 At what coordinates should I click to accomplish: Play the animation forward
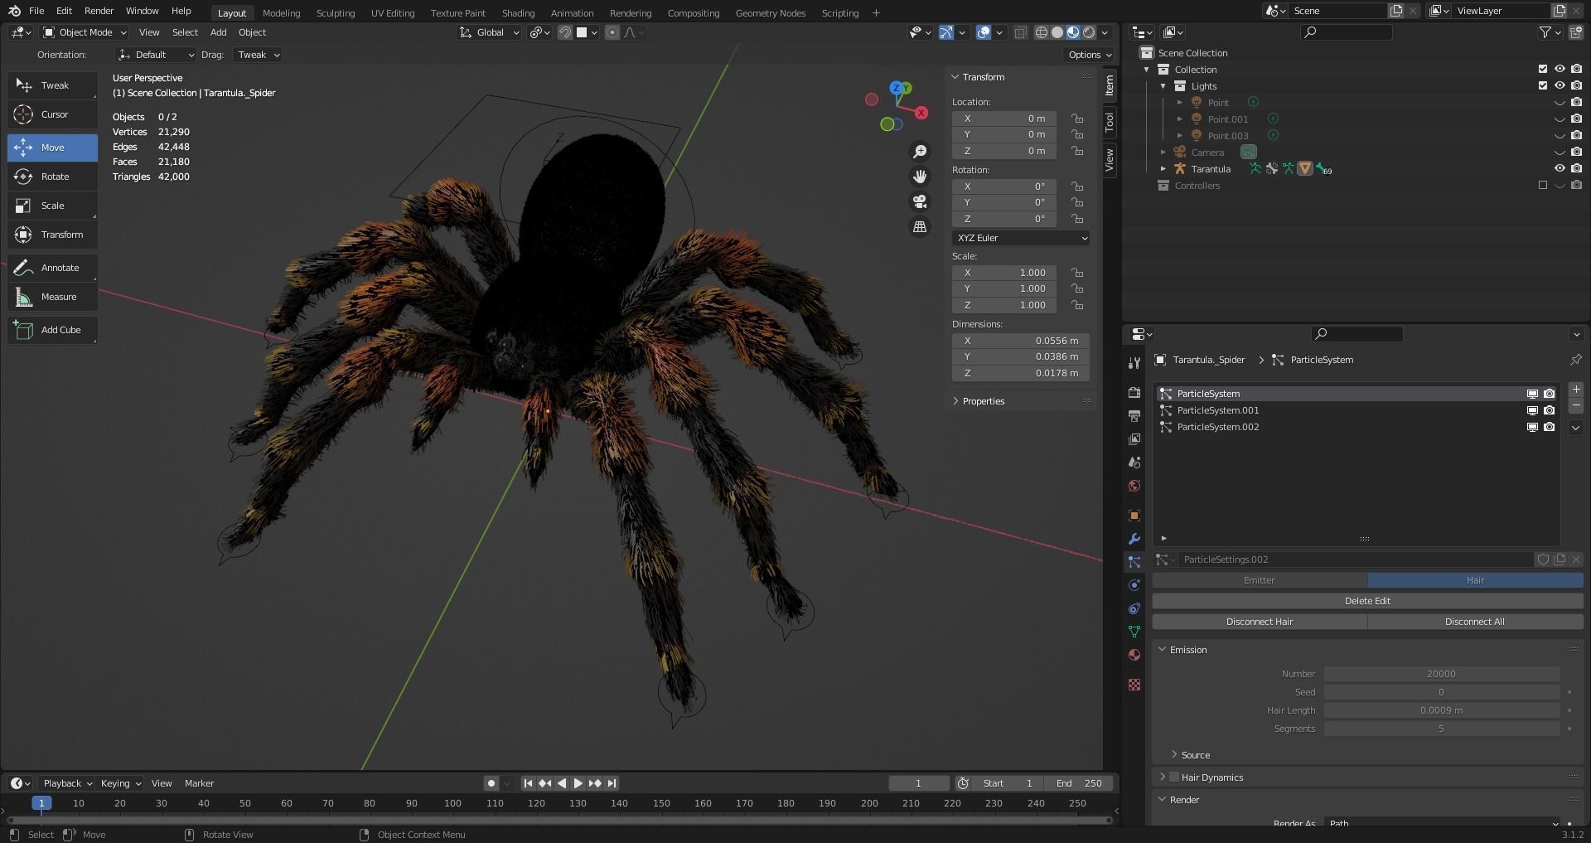[x=578, y=783]
